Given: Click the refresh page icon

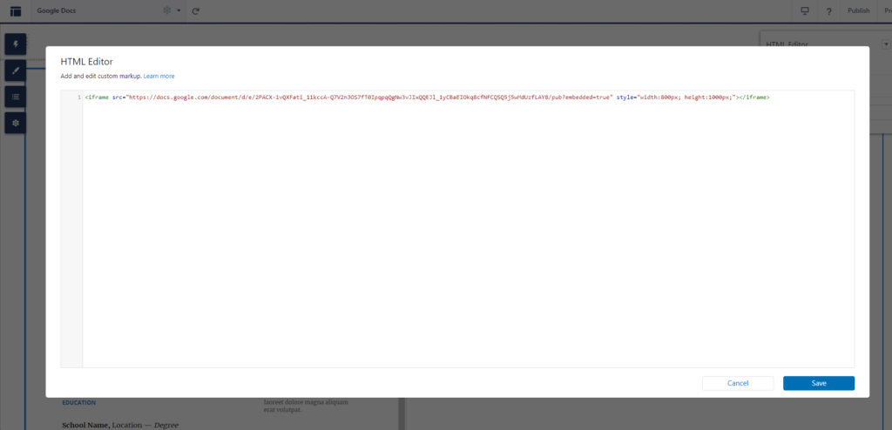Looking at the screenshot, I should point(196,10).
